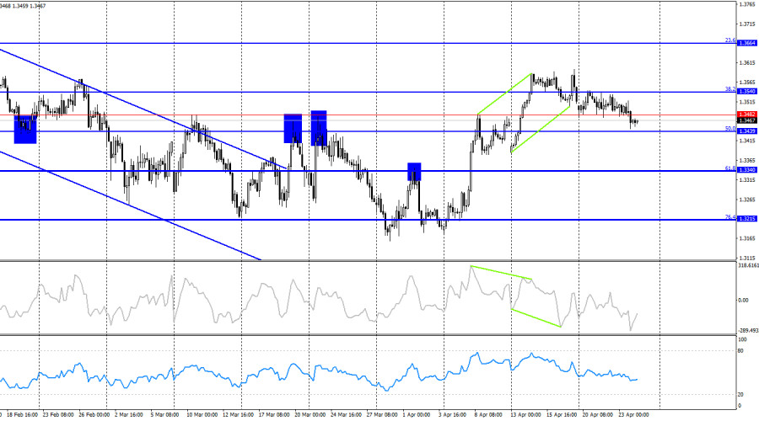Click the 1.3615 price scale value

coord(747,63)
